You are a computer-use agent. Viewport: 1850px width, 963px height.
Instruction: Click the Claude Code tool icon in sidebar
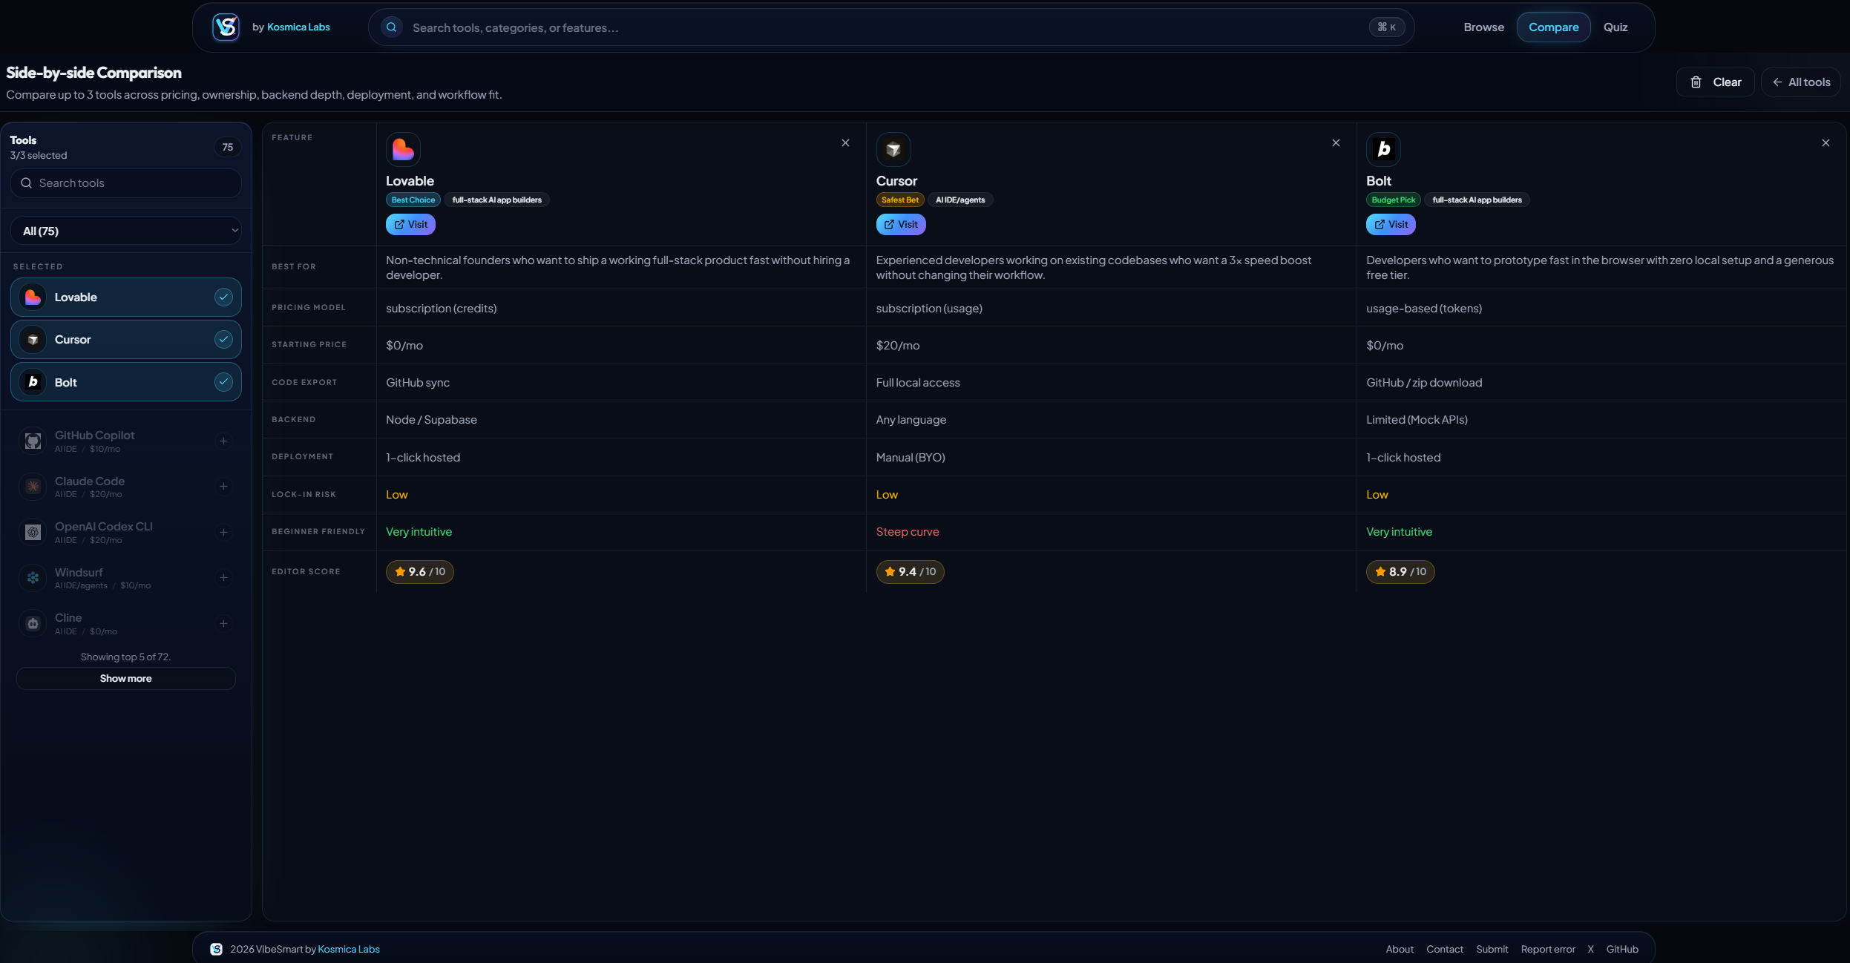33,487
